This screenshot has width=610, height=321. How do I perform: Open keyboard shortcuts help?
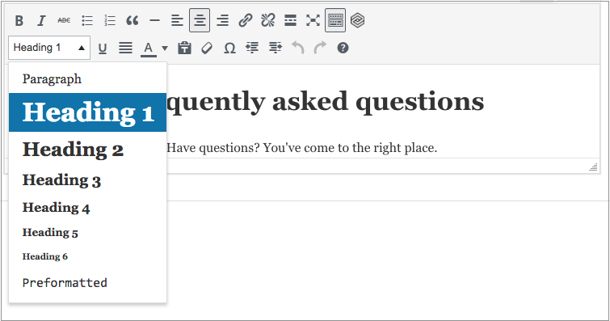pos(343,49)
